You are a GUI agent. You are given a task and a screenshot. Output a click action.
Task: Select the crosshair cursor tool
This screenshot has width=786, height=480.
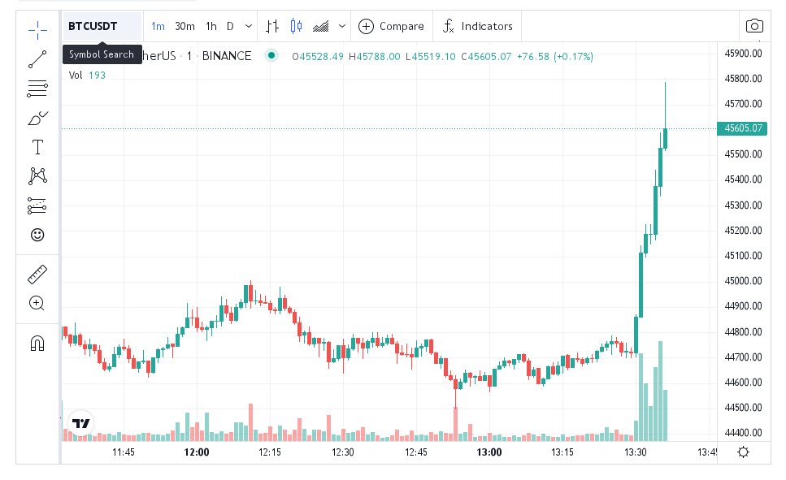pos(37,31)
